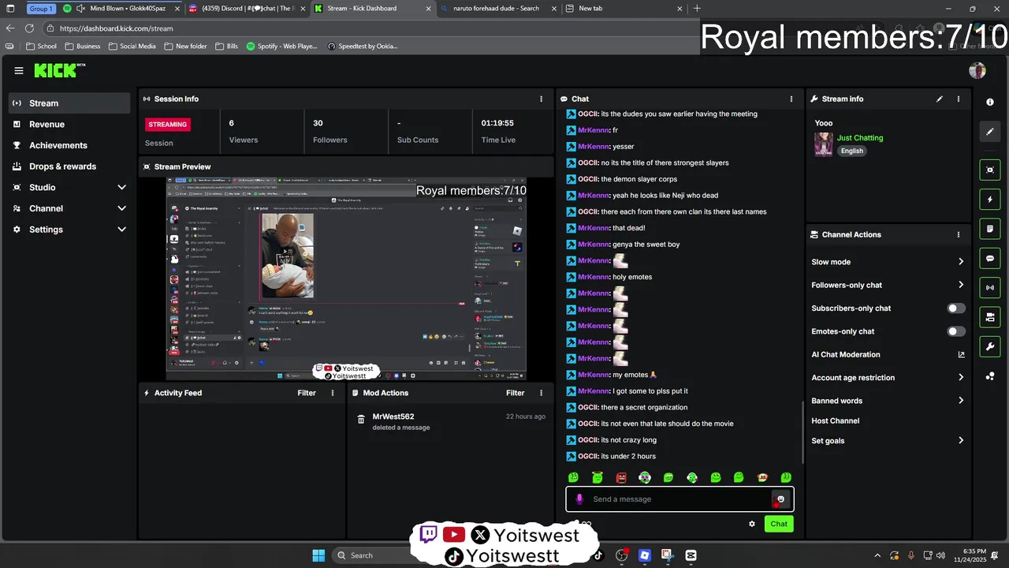Switch to the New tab browser tab
This screenshot has height=568, width=1009.
pyautogui.click(x=623, y=9)
